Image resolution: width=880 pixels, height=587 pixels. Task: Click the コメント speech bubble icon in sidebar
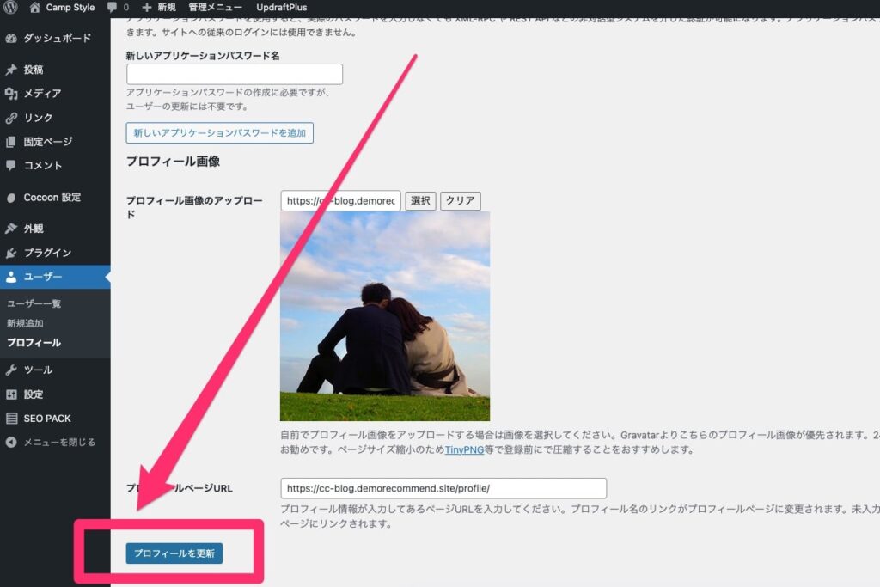[11, 166]
